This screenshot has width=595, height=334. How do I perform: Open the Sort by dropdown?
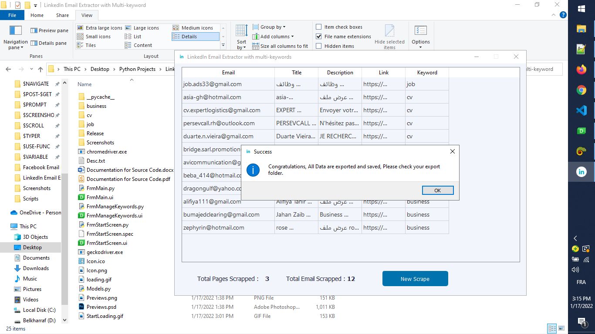[242, 37]
